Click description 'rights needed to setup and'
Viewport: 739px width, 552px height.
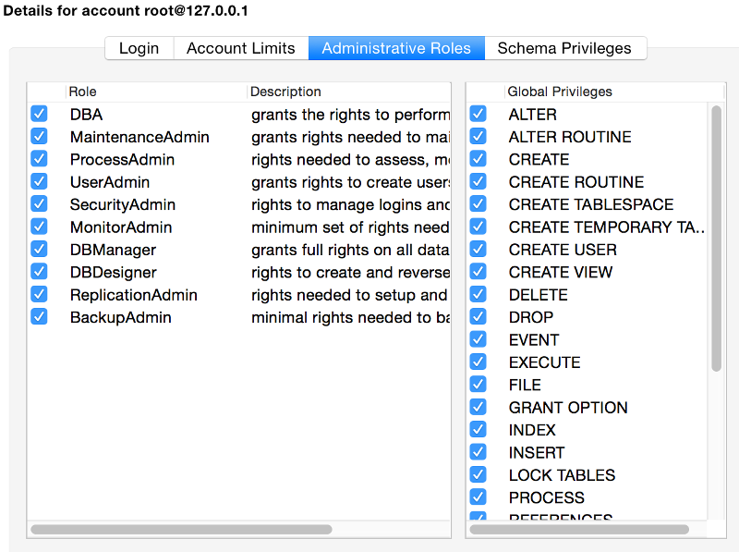click(349, 295)
